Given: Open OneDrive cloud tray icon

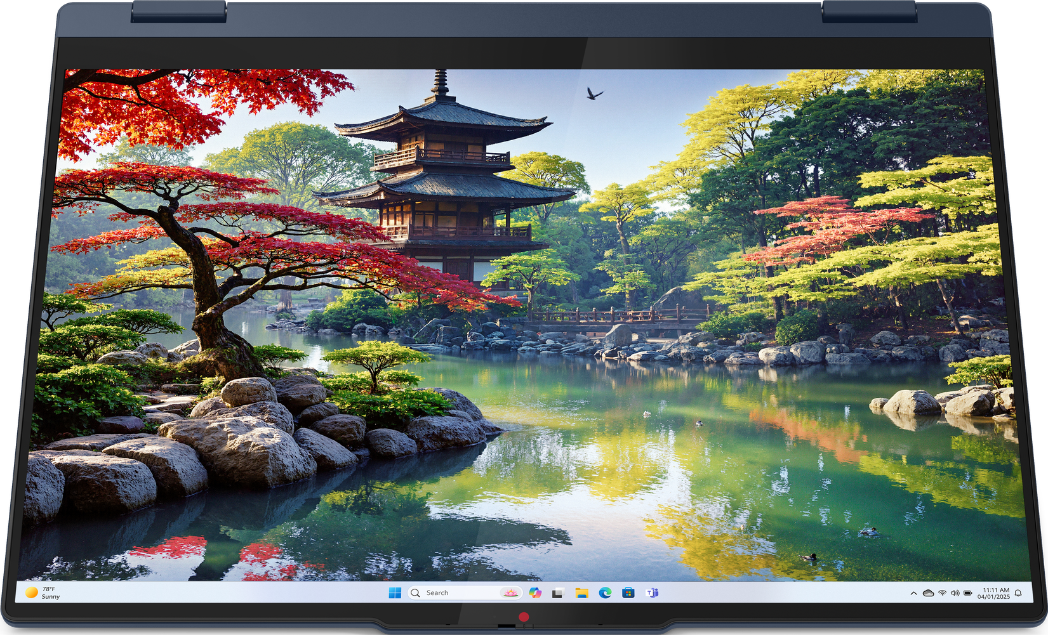Looking at the screenshot, I should (x=928, y=593).
